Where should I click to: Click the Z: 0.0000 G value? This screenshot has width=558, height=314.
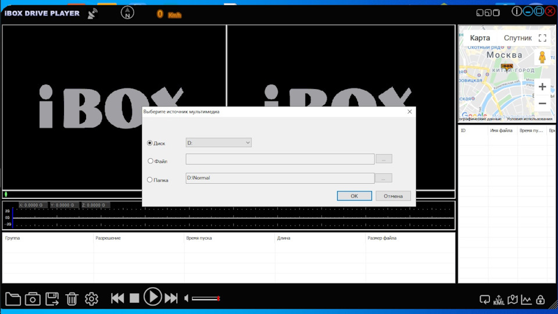[94, 205]
